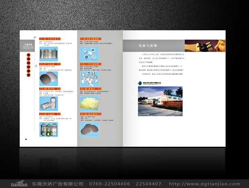Click the 发展与致谢 heading banner

(x=154, y=45)
